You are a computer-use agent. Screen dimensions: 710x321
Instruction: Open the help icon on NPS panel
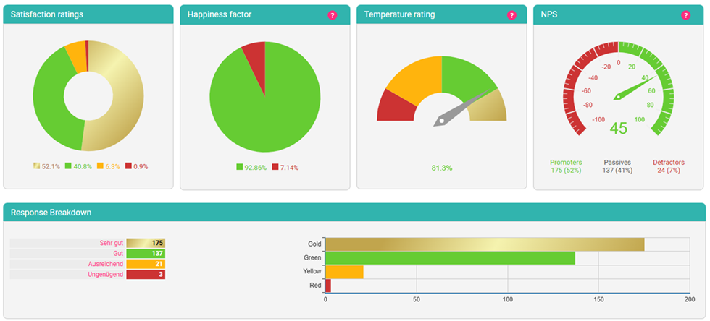(x=685, y=15)
